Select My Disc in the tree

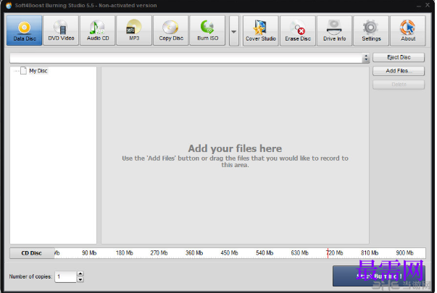pos(38,71)
